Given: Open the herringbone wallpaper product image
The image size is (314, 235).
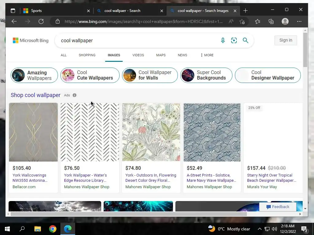Looking at the screenshot, I should click(x=90, y=132).
